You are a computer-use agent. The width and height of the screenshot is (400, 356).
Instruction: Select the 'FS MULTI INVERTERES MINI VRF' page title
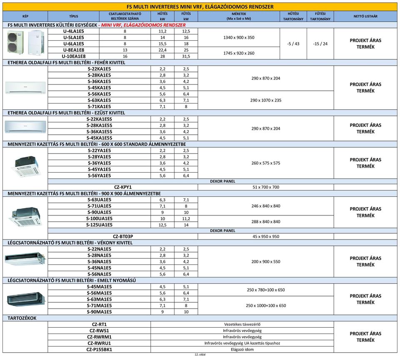pyautogui.click(x=200, y=7)
